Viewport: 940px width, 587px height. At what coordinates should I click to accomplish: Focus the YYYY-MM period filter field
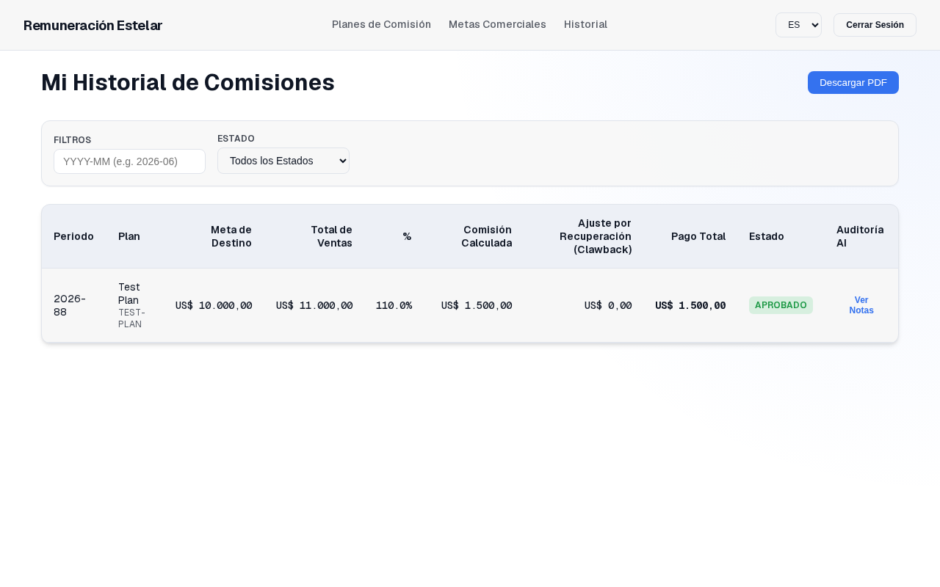pos(129,161)
